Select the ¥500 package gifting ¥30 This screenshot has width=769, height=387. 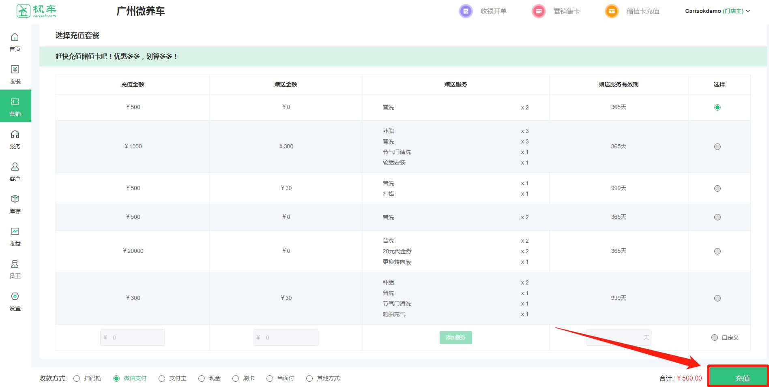pos(717,188)
